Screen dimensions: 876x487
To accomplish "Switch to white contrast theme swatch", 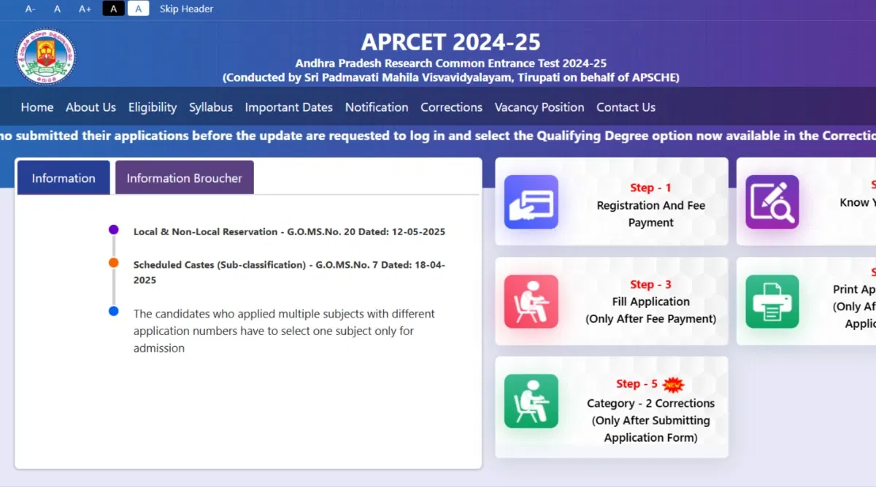I will pos(139,9).
